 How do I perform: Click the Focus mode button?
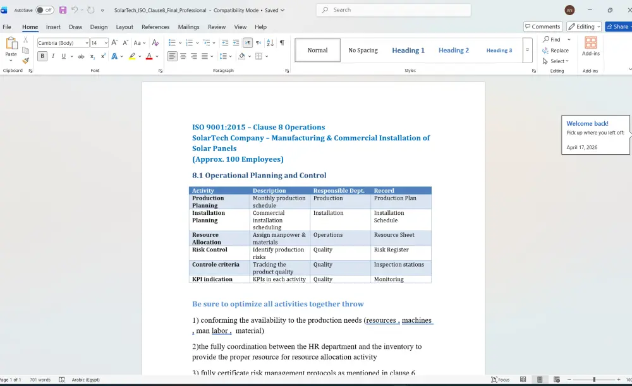pos(500,380)
